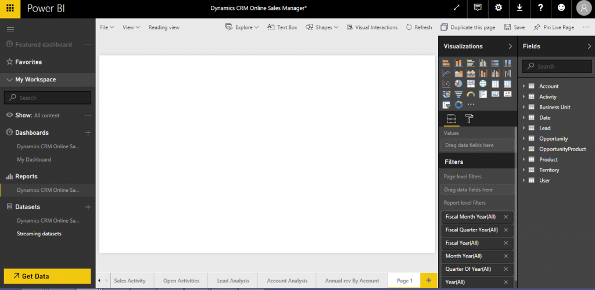Select Line and stacked column chart visualization
595x290 pixels.
(483, 73)
